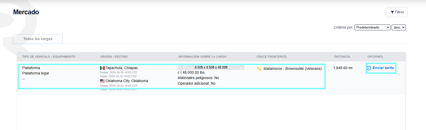Viewport: 426px width, 130px height.
Task: Click the US flag icon beside Oklahoma City
Action: click(x=102, y=81)
